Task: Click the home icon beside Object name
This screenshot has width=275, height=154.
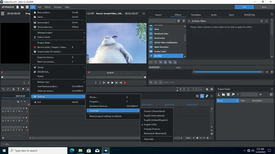Action: tap(151, 82)
